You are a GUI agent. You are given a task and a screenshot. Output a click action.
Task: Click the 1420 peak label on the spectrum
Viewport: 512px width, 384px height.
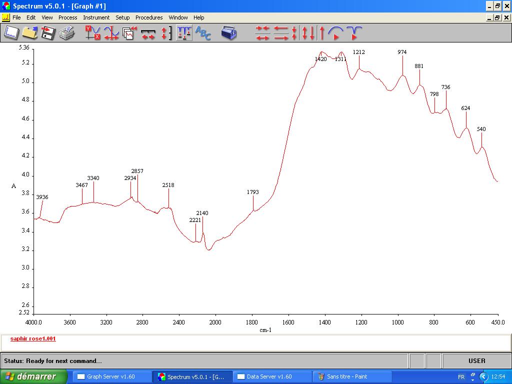(320, 59)
